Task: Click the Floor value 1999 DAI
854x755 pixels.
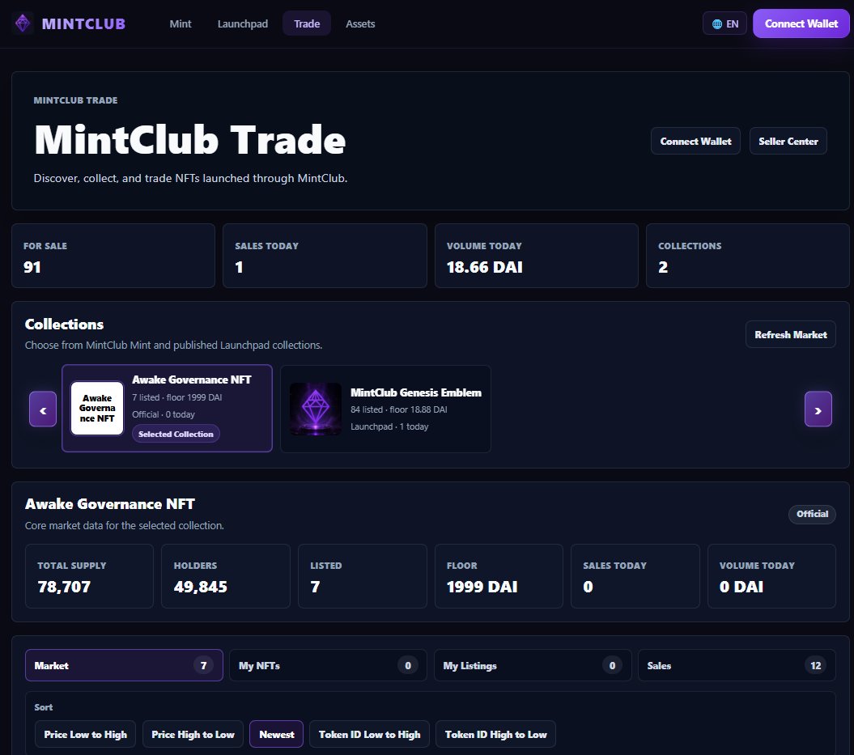Action: point(482,587)
